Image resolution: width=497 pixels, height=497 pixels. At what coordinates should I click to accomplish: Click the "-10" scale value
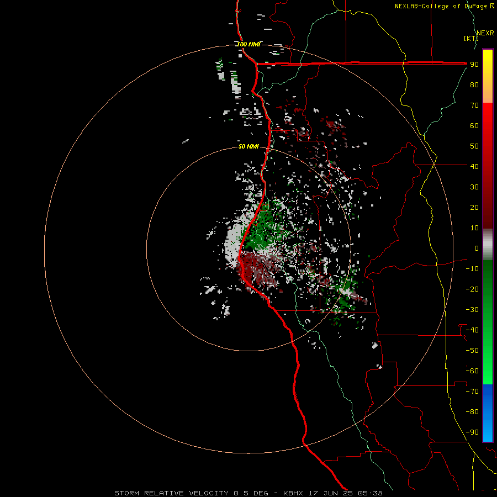tap(472, 269)
